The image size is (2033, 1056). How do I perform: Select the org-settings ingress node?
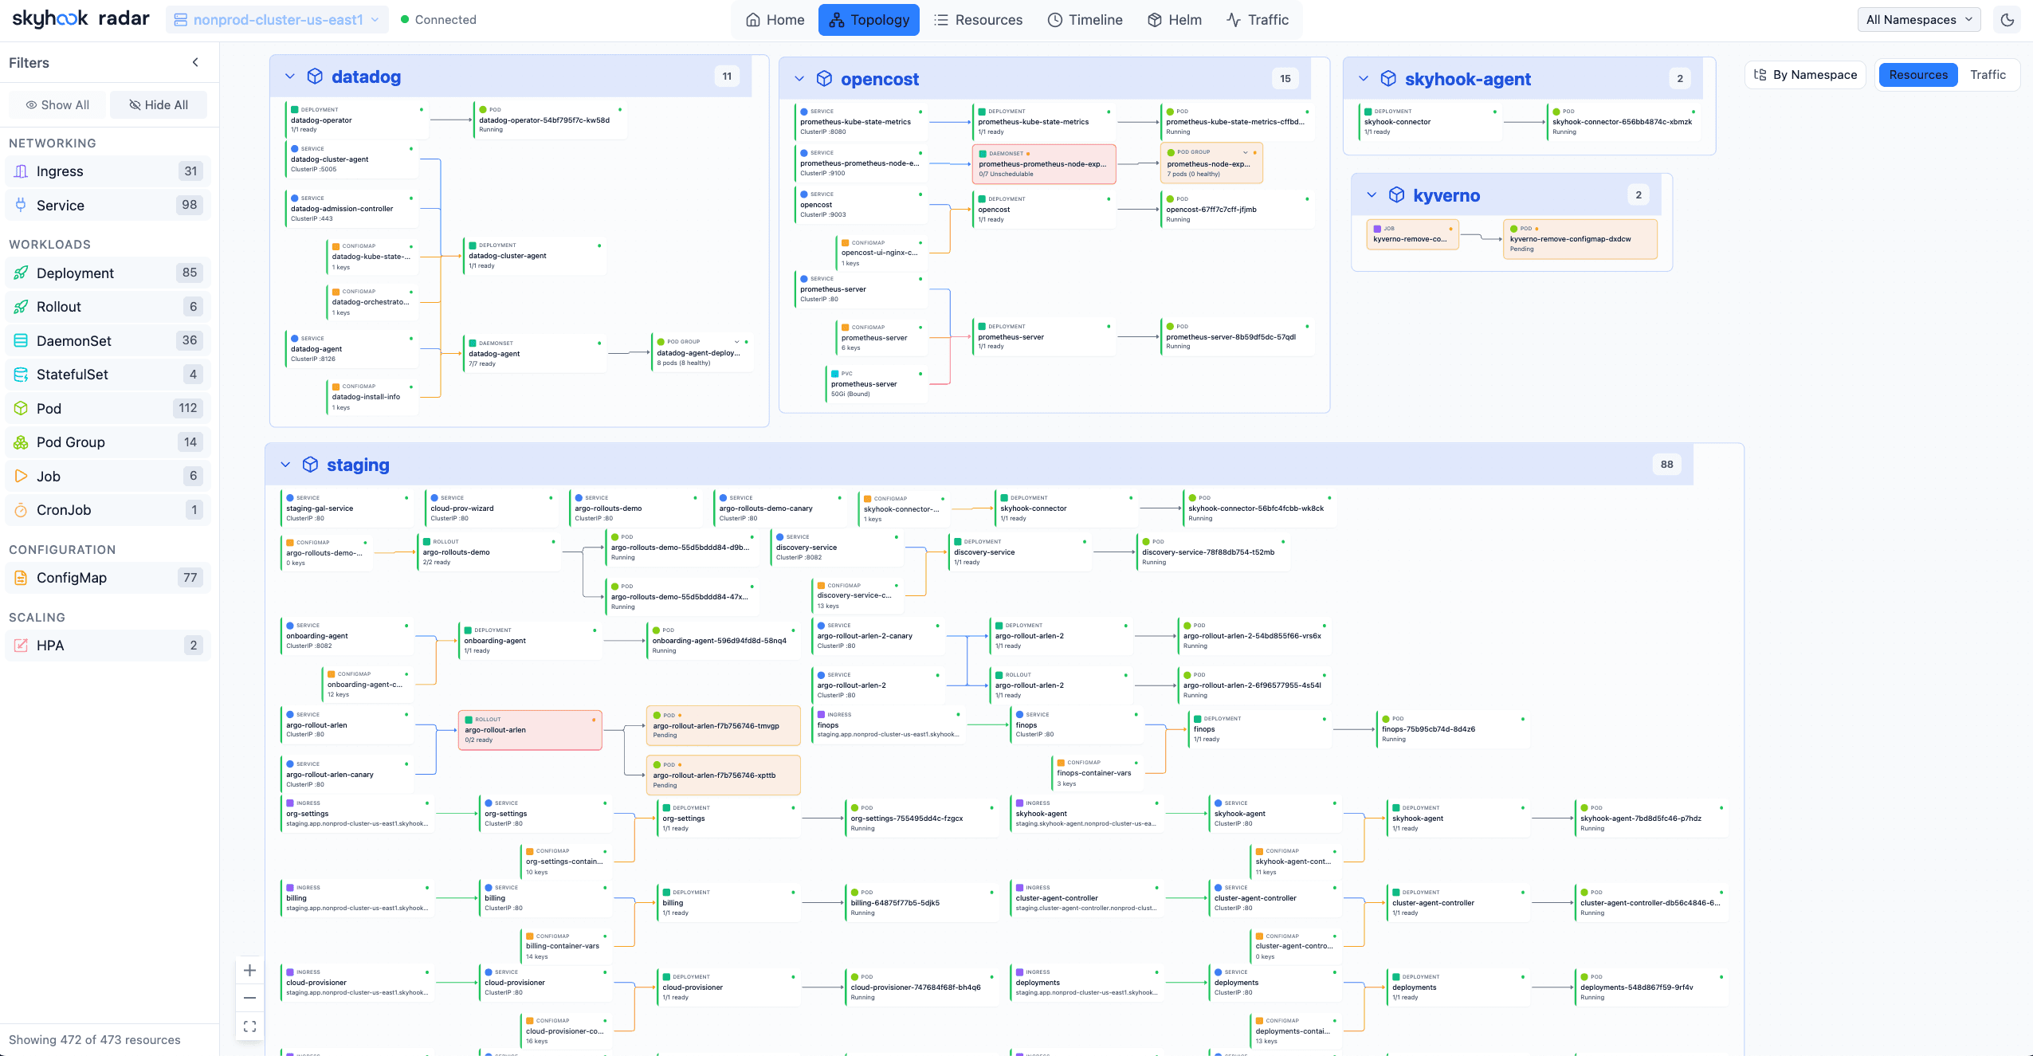click(358, 813)
